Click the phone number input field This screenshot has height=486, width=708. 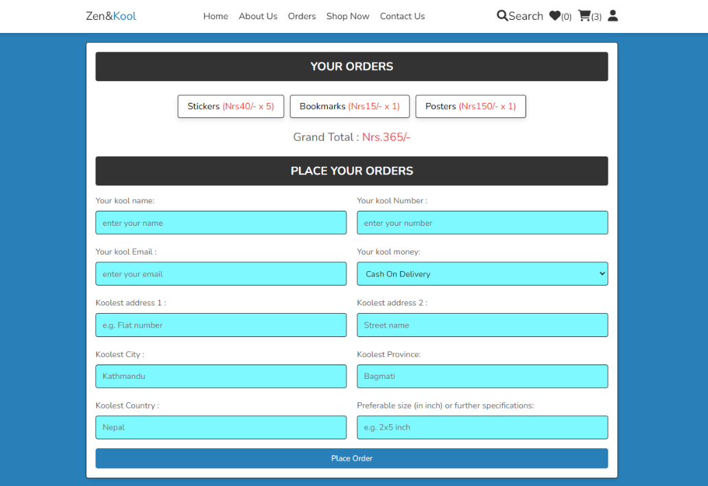(x=482, y=223)
